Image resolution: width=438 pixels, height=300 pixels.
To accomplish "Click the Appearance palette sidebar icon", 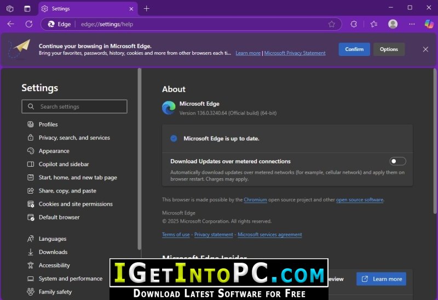I will point(31,151).
